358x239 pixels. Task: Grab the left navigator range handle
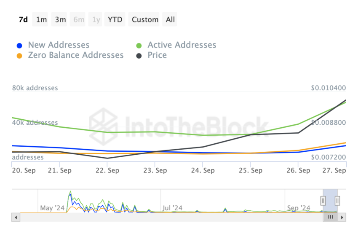point(323,201)
